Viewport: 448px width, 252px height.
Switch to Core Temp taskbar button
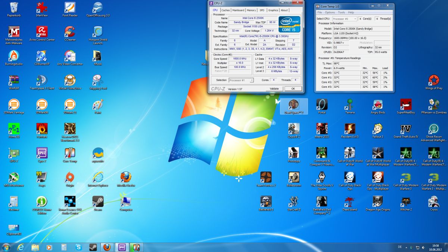click(x=136, y=247)
